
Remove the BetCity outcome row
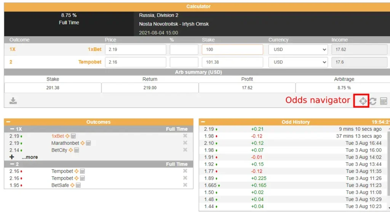pyautogui.click(x=185, y=150)
